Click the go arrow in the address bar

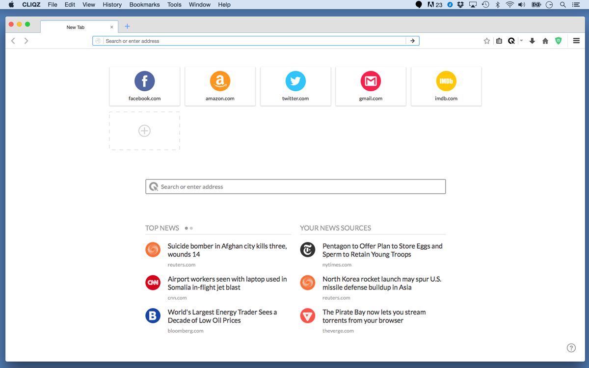[412, 41]
